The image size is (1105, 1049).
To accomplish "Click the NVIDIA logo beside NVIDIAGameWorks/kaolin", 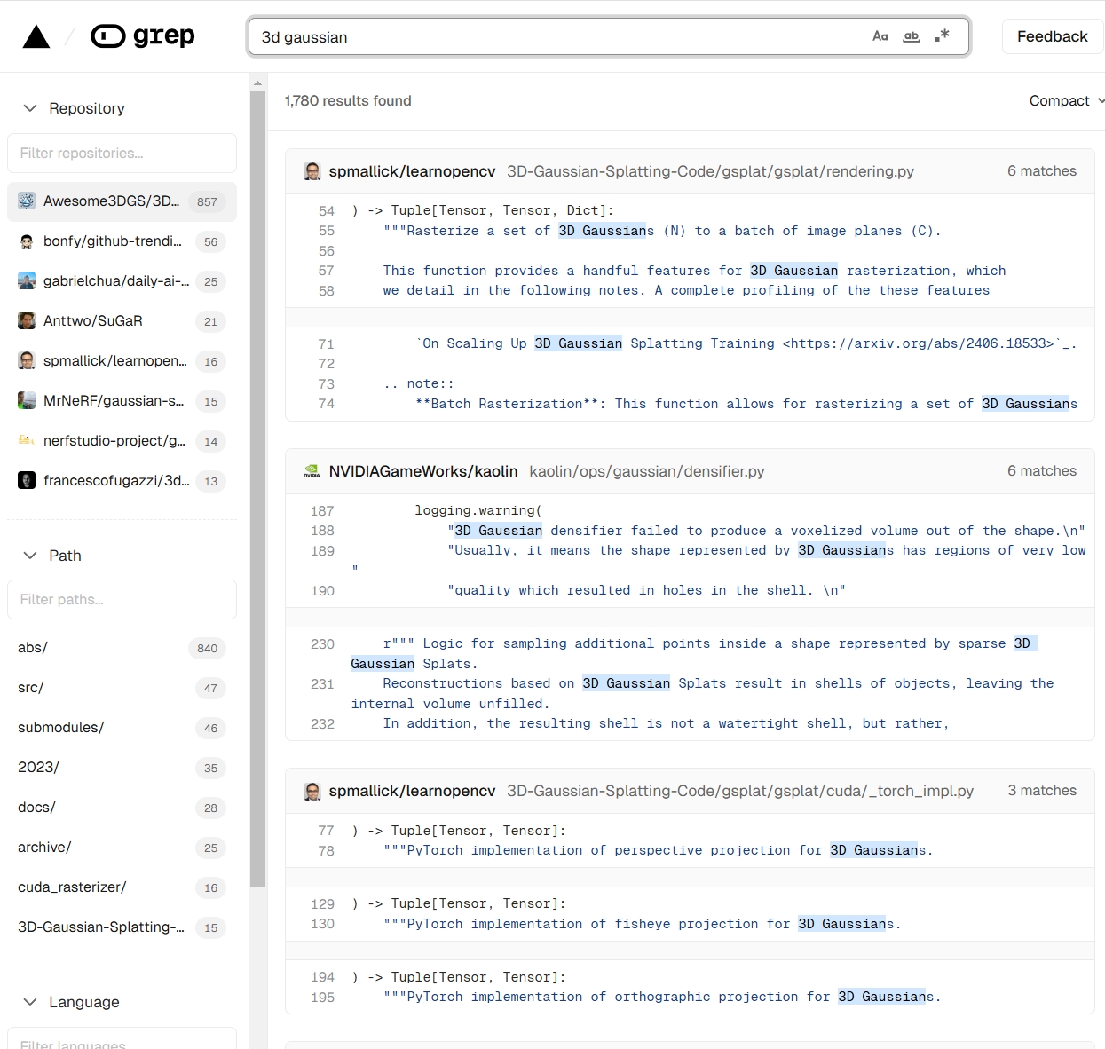I will coord(312,472).
